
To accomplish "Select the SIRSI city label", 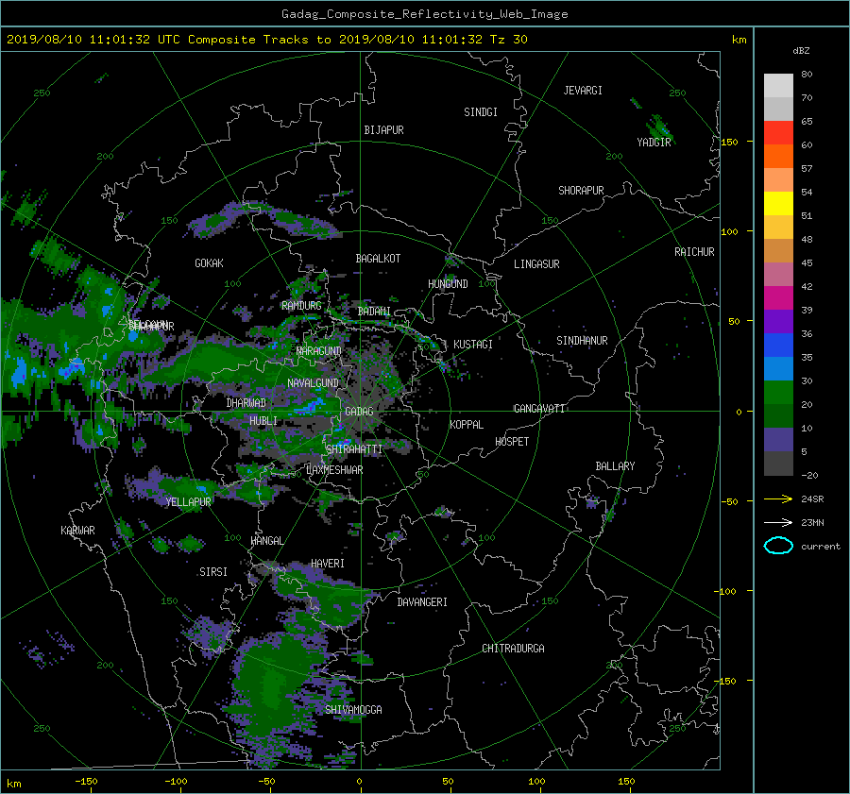I will click(x=213, y=572).
